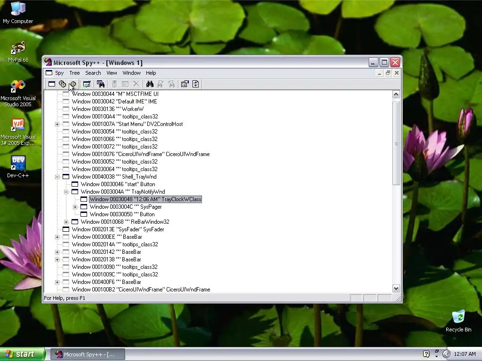482x361 pixels.
Task: Select Window 00030136 WorkerW row
Action: click(108, 109)
